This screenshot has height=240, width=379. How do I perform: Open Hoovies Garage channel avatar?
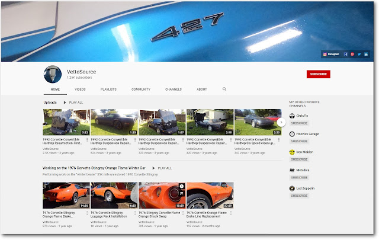[x=292, y=134]
